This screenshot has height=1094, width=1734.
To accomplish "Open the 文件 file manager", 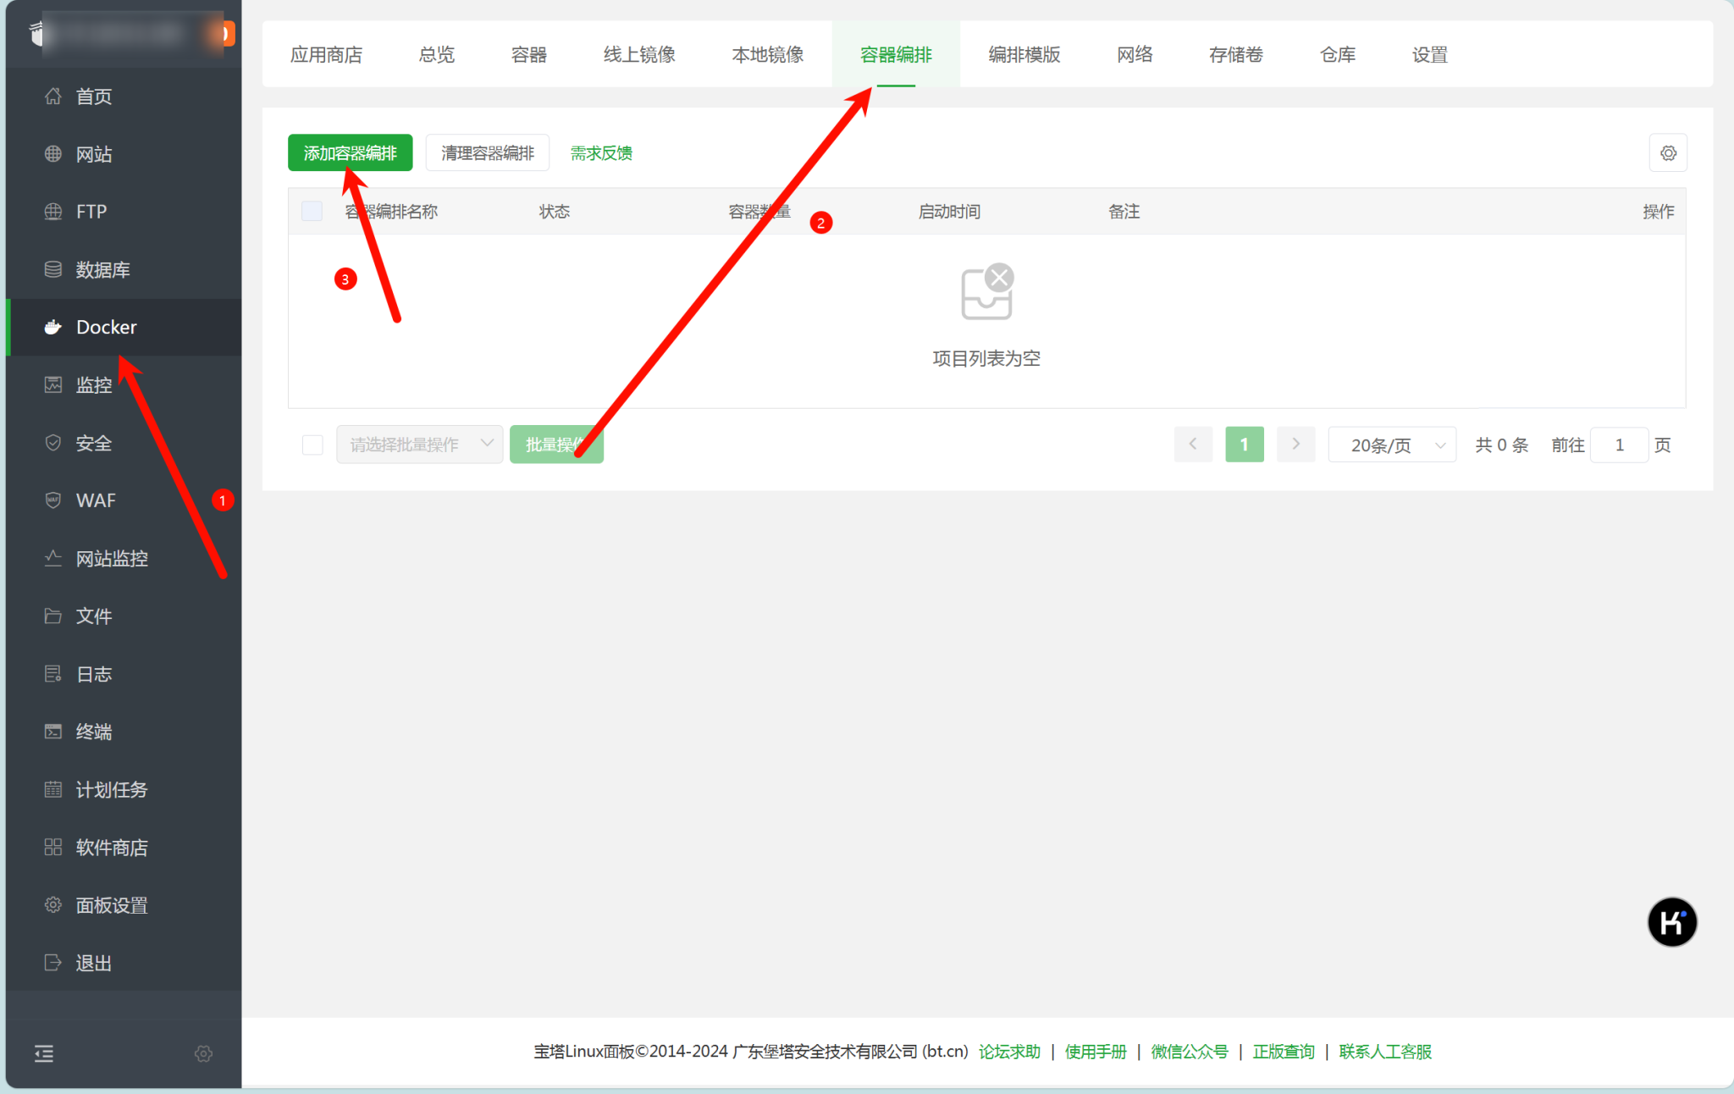I will click(93, 616).
